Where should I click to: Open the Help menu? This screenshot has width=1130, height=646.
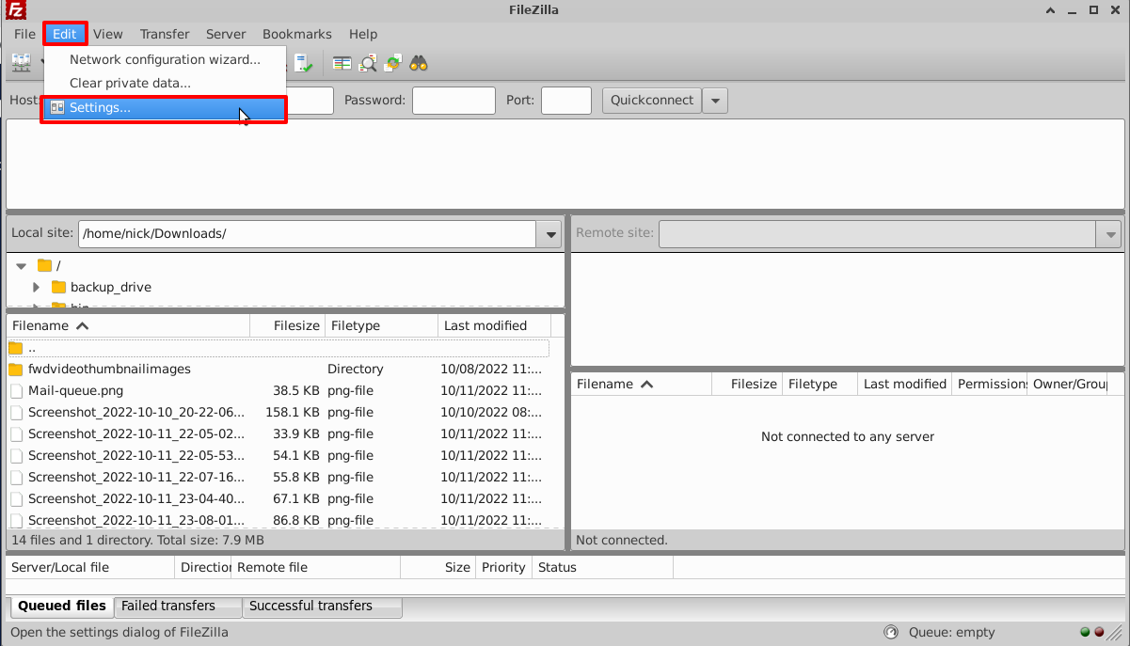pyautogui.click(x=363, y=34)
